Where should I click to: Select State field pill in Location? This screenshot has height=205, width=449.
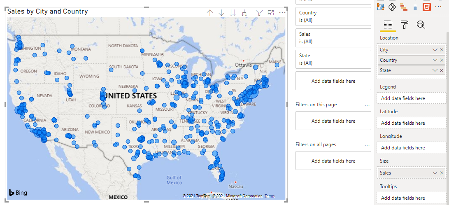pos(412,70)
